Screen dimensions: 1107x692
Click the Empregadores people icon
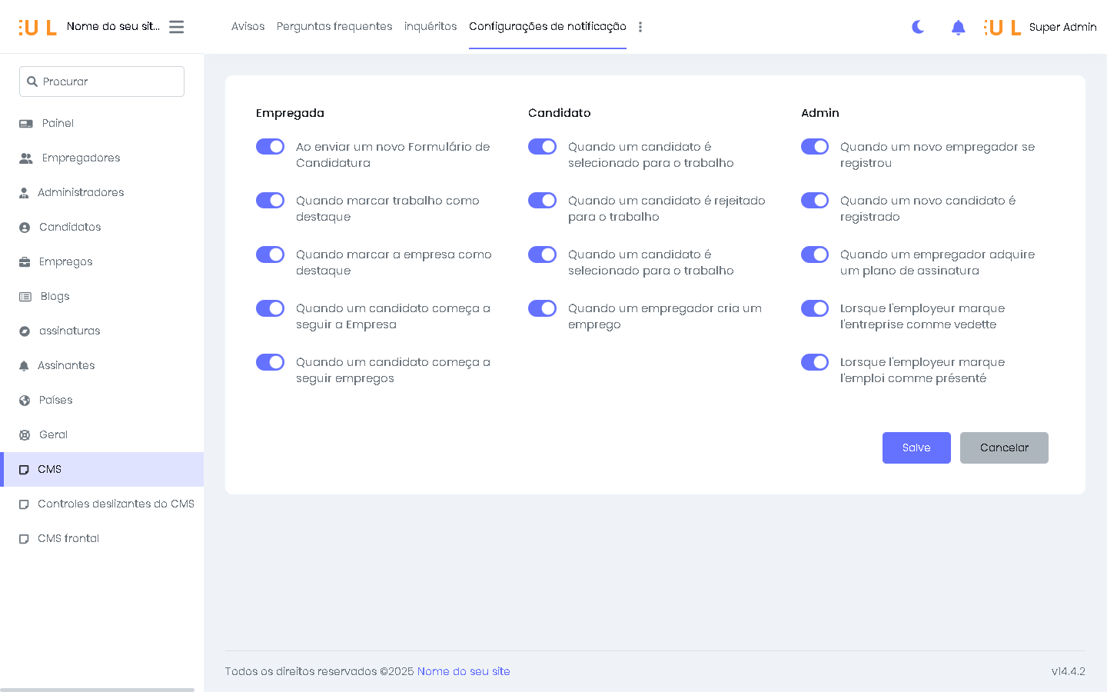pyautogui.click(x=26, y=158)
